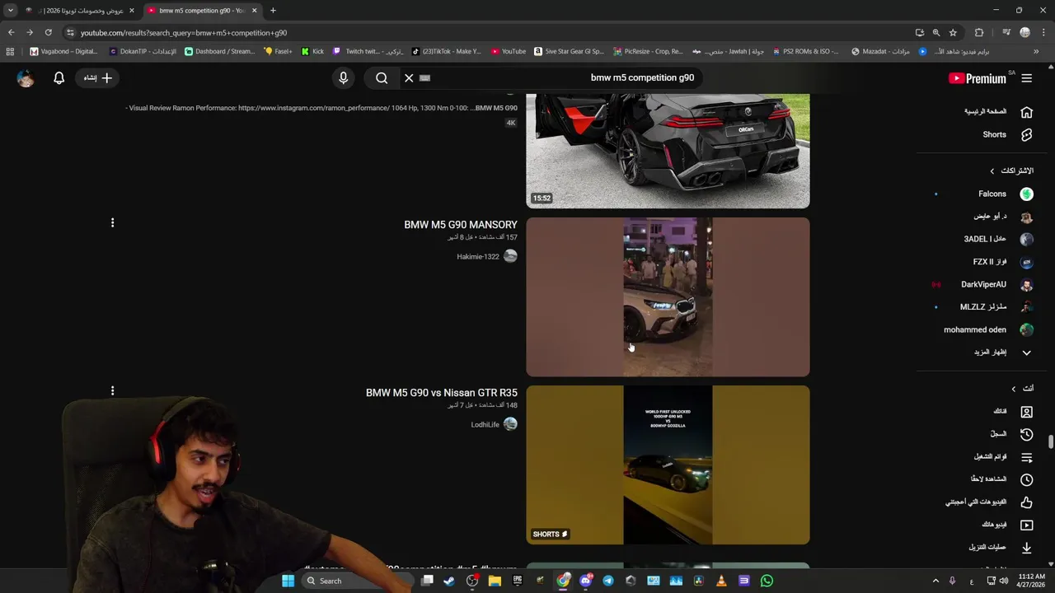Open watch history (السجل)
Viewport: 1055px width, 593px height.
pyautogui.click(x=1010, y=433)
